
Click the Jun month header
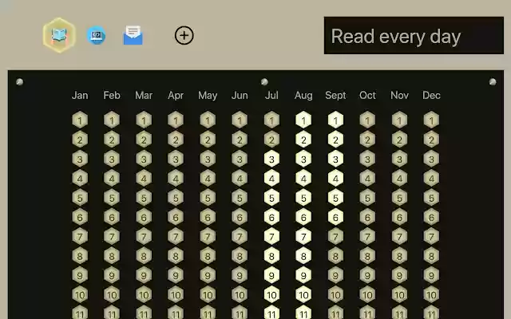[x=240, y=96]
